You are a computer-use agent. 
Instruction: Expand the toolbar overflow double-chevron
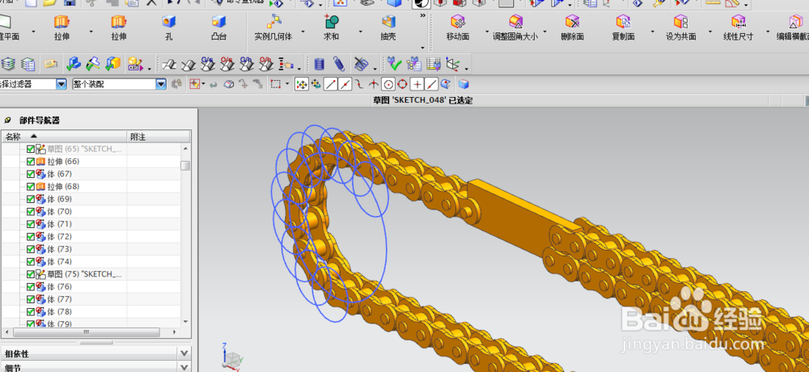(x=423, y=16)
